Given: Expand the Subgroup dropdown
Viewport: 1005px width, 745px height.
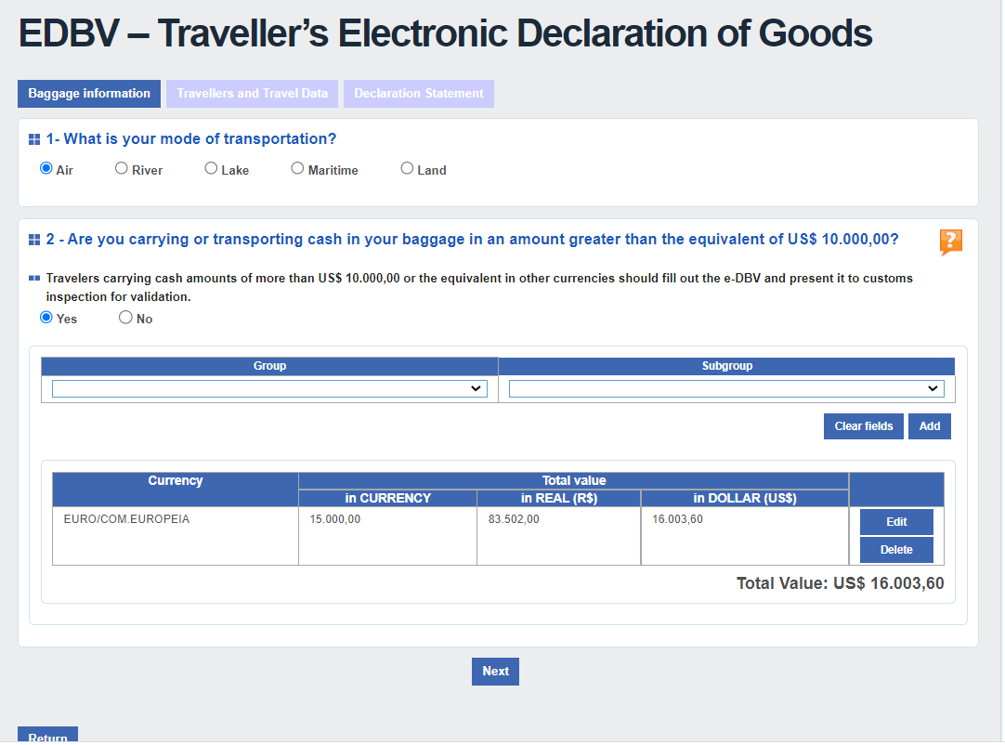Looking at the screenshot, I should click(726, 389).
